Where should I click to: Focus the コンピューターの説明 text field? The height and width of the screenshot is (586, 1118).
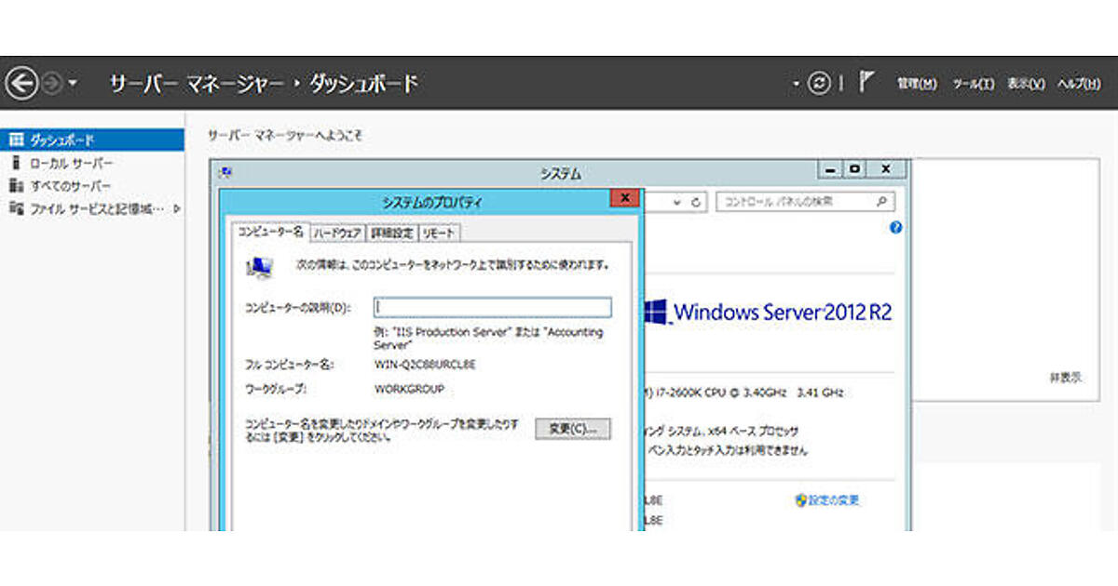coord(493,308)
